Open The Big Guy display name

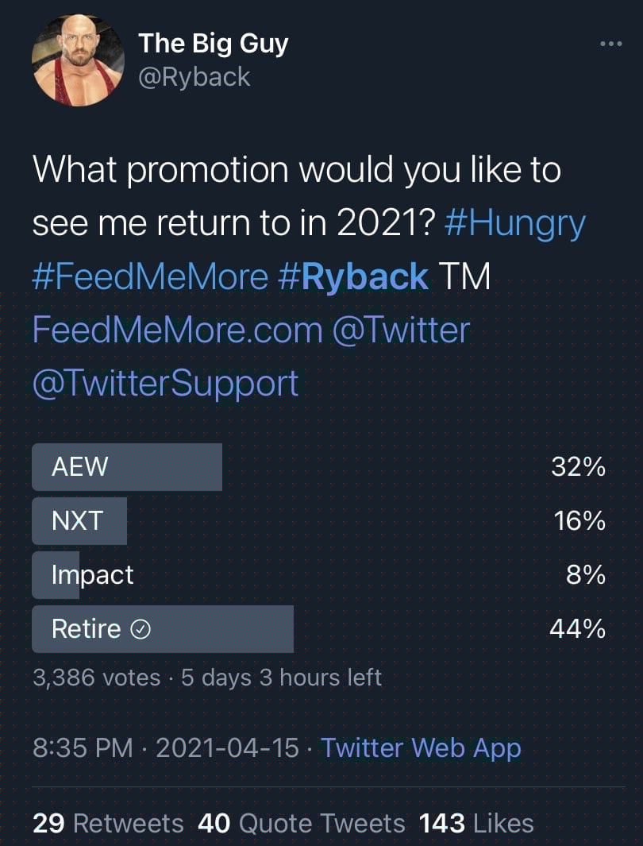(214, 44)
